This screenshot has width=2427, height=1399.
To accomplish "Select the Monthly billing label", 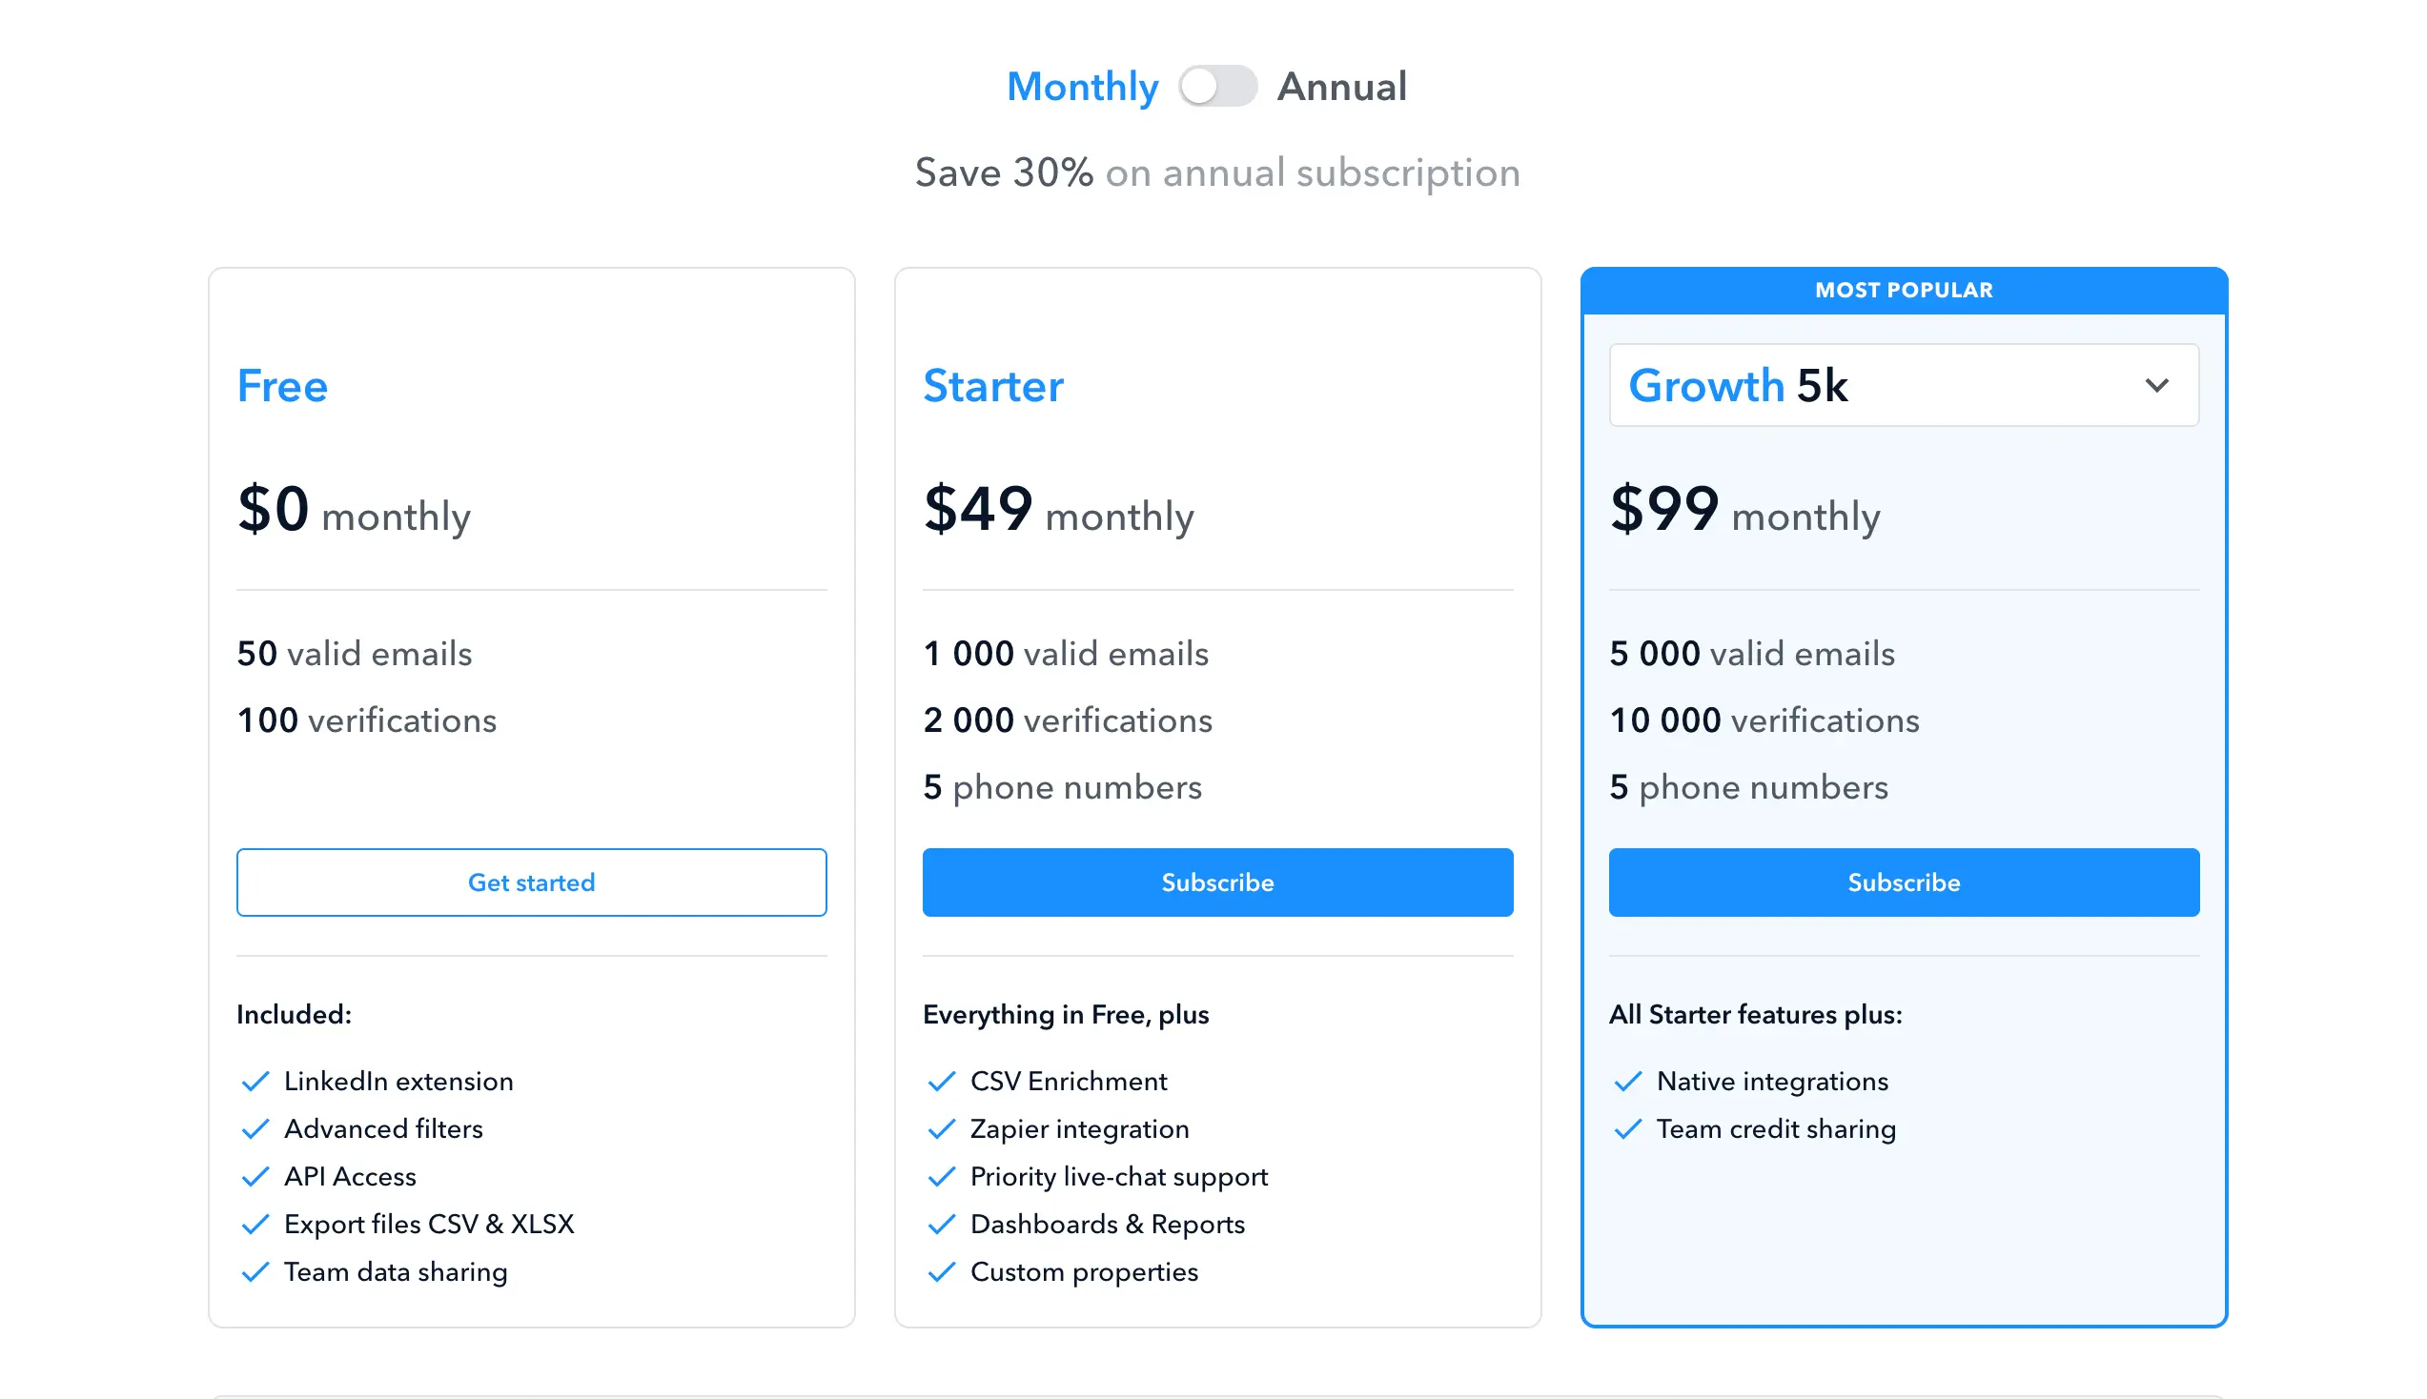I will (1082, 87).
